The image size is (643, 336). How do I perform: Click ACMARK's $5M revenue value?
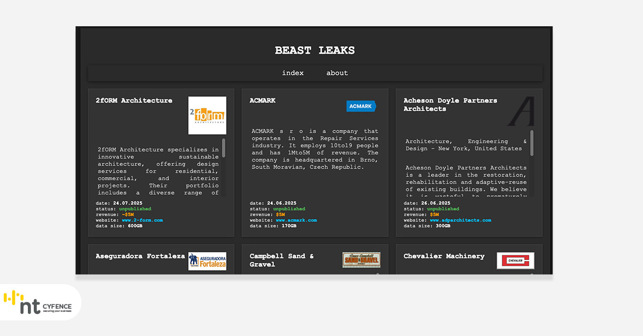281,215
